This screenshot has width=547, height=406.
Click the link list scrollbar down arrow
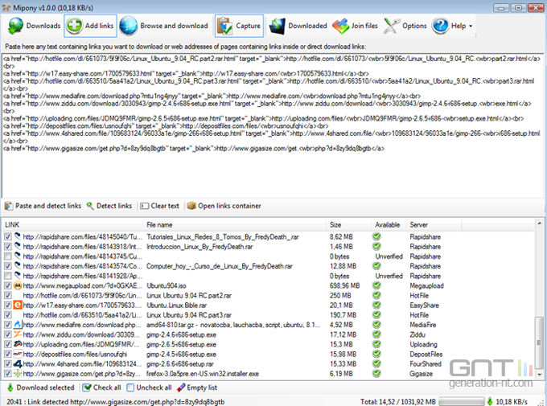coord(539,375)
